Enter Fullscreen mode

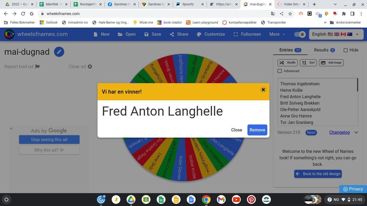[247, 34]
